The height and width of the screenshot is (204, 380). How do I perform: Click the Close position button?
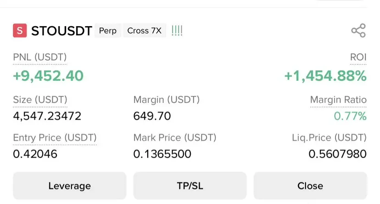(310, 186)
